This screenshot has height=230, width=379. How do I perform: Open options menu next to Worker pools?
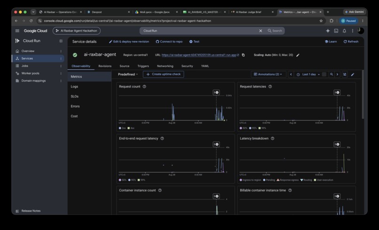point(61,73)
